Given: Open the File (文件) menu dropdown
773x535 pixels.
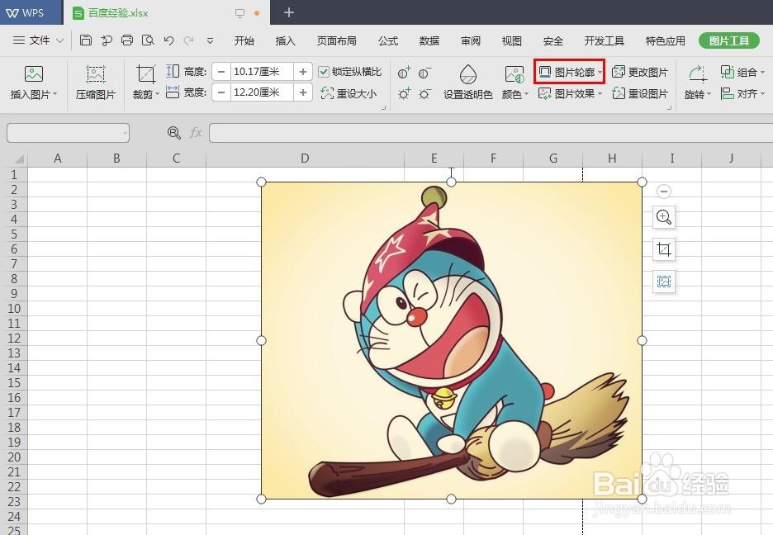Looking at the screenshot, I should tap(38, 40).
